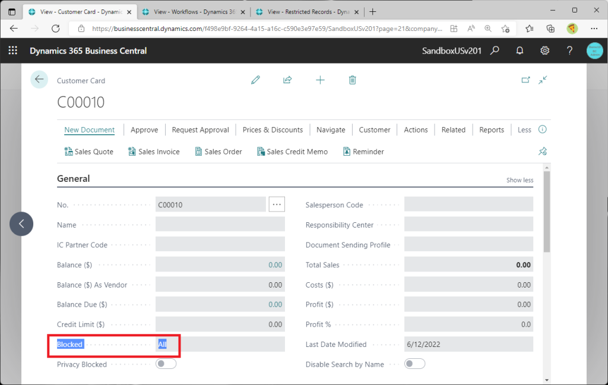Screen dimensions: 608x385
Task: Click the Total Sales value
Action: pos(523,265)
